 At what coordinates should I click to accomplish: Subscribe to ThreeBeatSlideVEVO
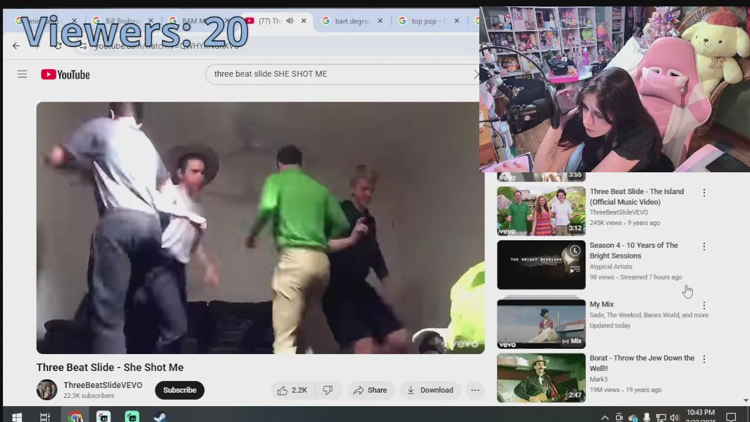pyautogui.click(x=179, y=390)
